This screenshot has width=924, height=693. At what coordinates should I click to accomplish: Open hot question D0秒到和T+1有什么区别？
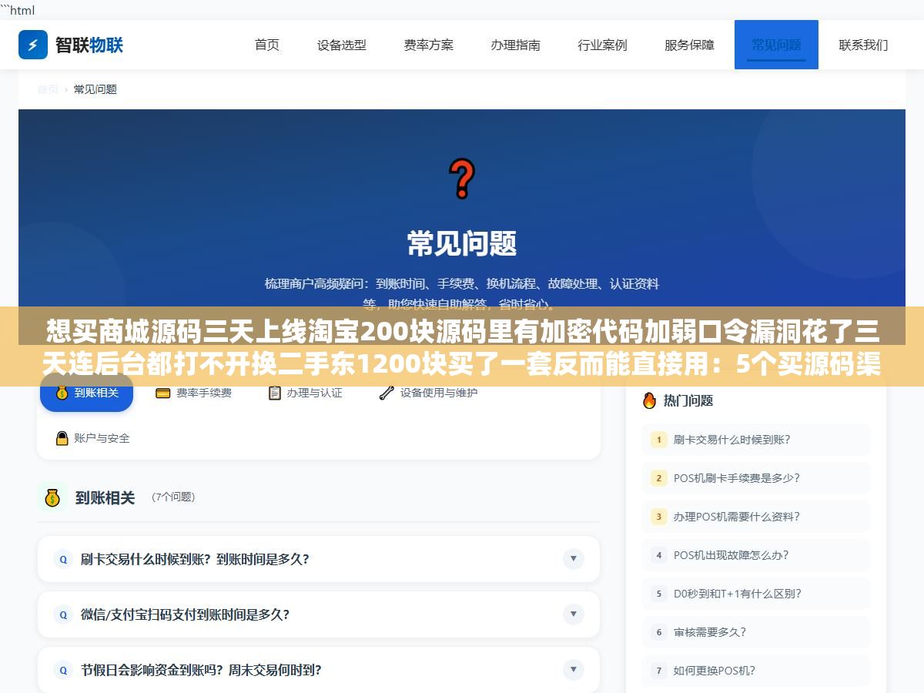(756, 594)
